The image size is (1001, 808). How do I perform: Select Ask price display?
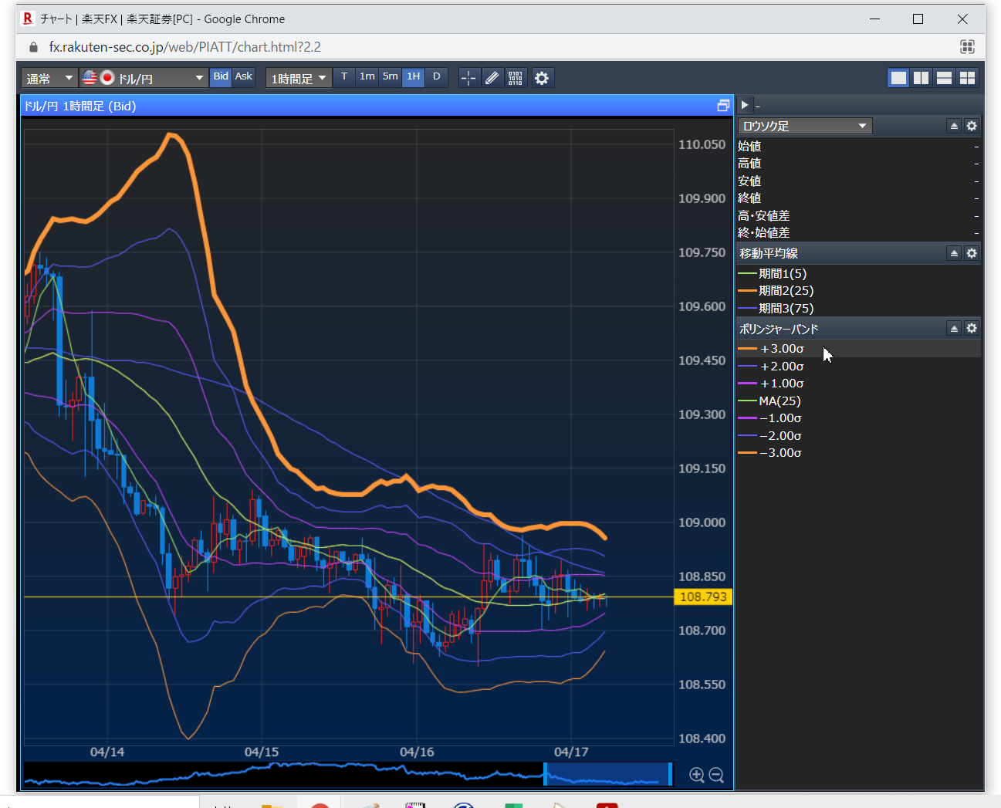(x=244, y=77)
